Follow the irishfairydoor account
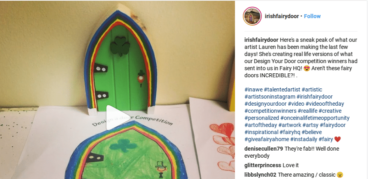 point(312,16)
